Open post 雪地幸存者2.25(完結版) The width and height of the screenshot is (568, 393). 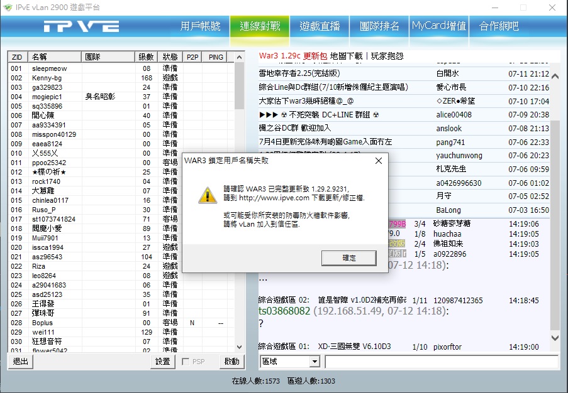[x=299, y=73]
